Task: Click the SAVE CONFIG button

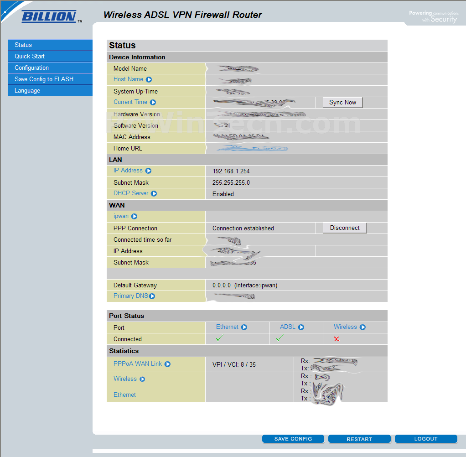Action: click(293, 439)
